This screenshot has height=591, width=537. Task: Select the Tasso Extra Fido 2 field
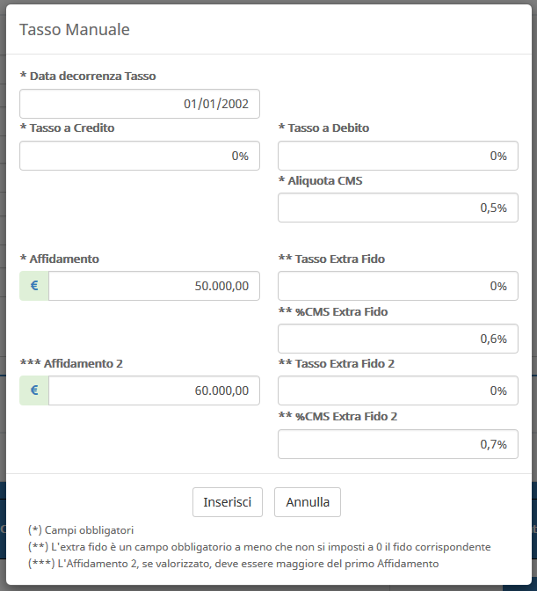[x=398, y=390]
